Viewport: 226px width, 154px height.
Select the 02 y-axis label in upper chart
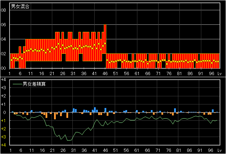point(3,54)
